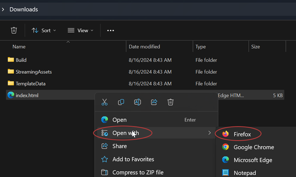The width and height of the screenshot is (296, 177).
Task: Click the Copy icon in context menu
Action: point(121,102)
